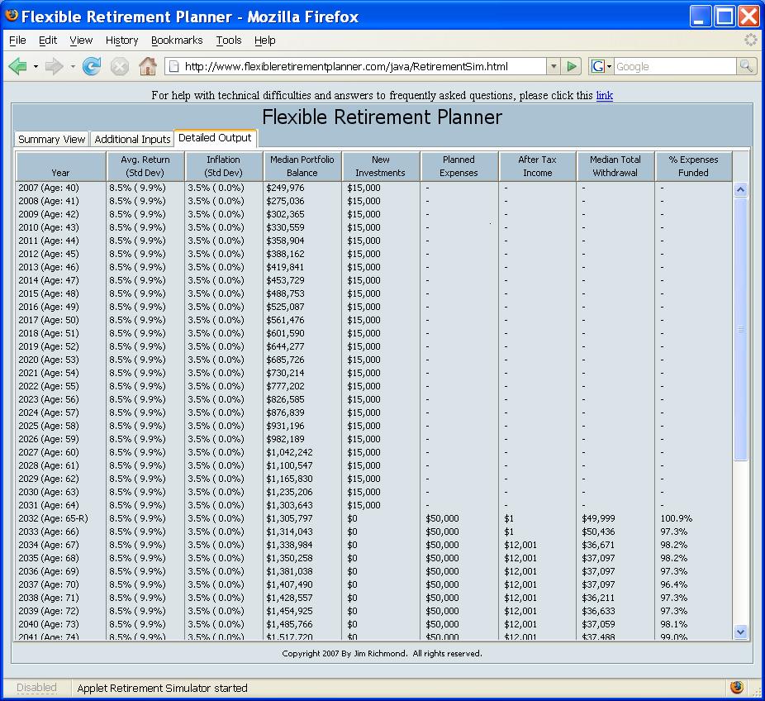The image size is (765, 701).
Task: Open the Edit menu
Action: click(48, 40)
